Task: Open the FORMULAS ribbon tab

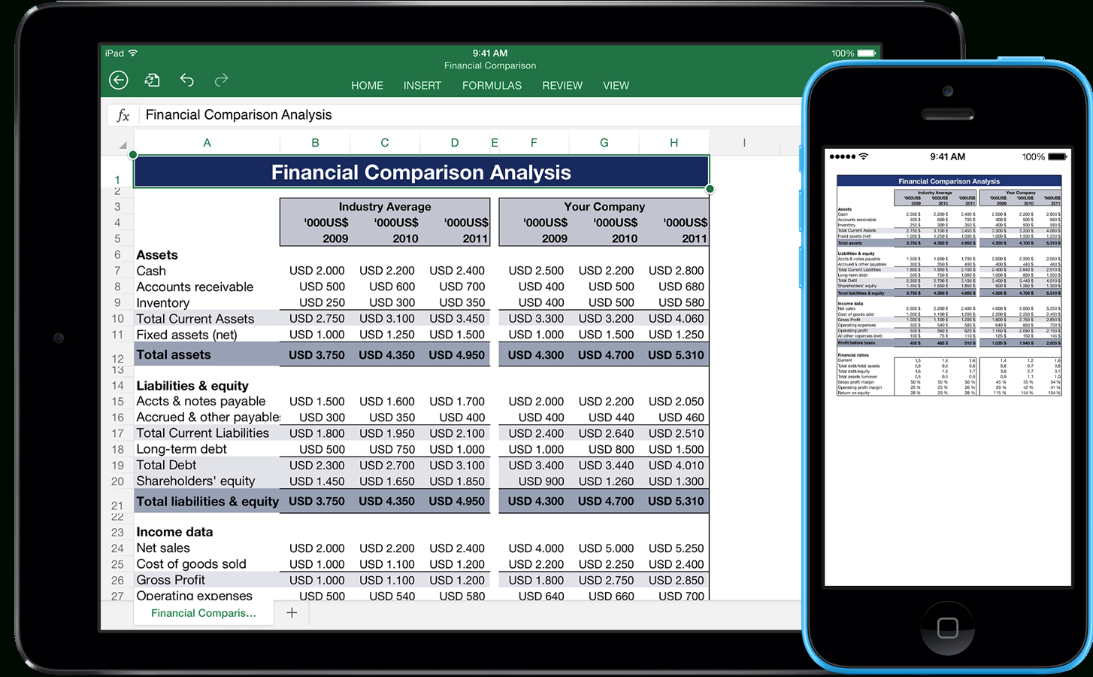Action: tap(491, 85)
